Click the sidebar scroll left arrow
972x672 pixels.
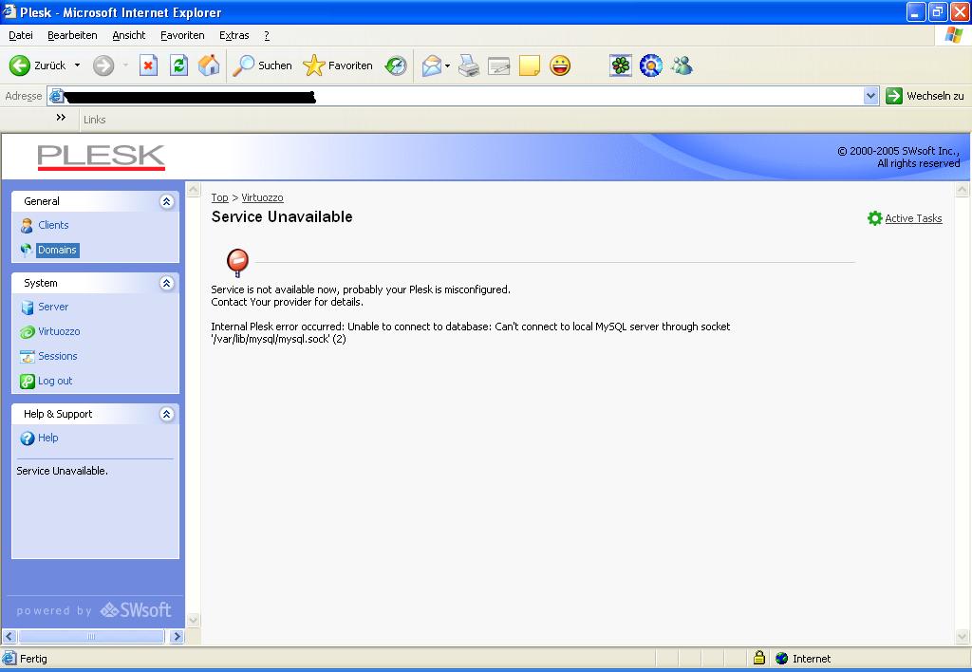[x=9, y=637]
